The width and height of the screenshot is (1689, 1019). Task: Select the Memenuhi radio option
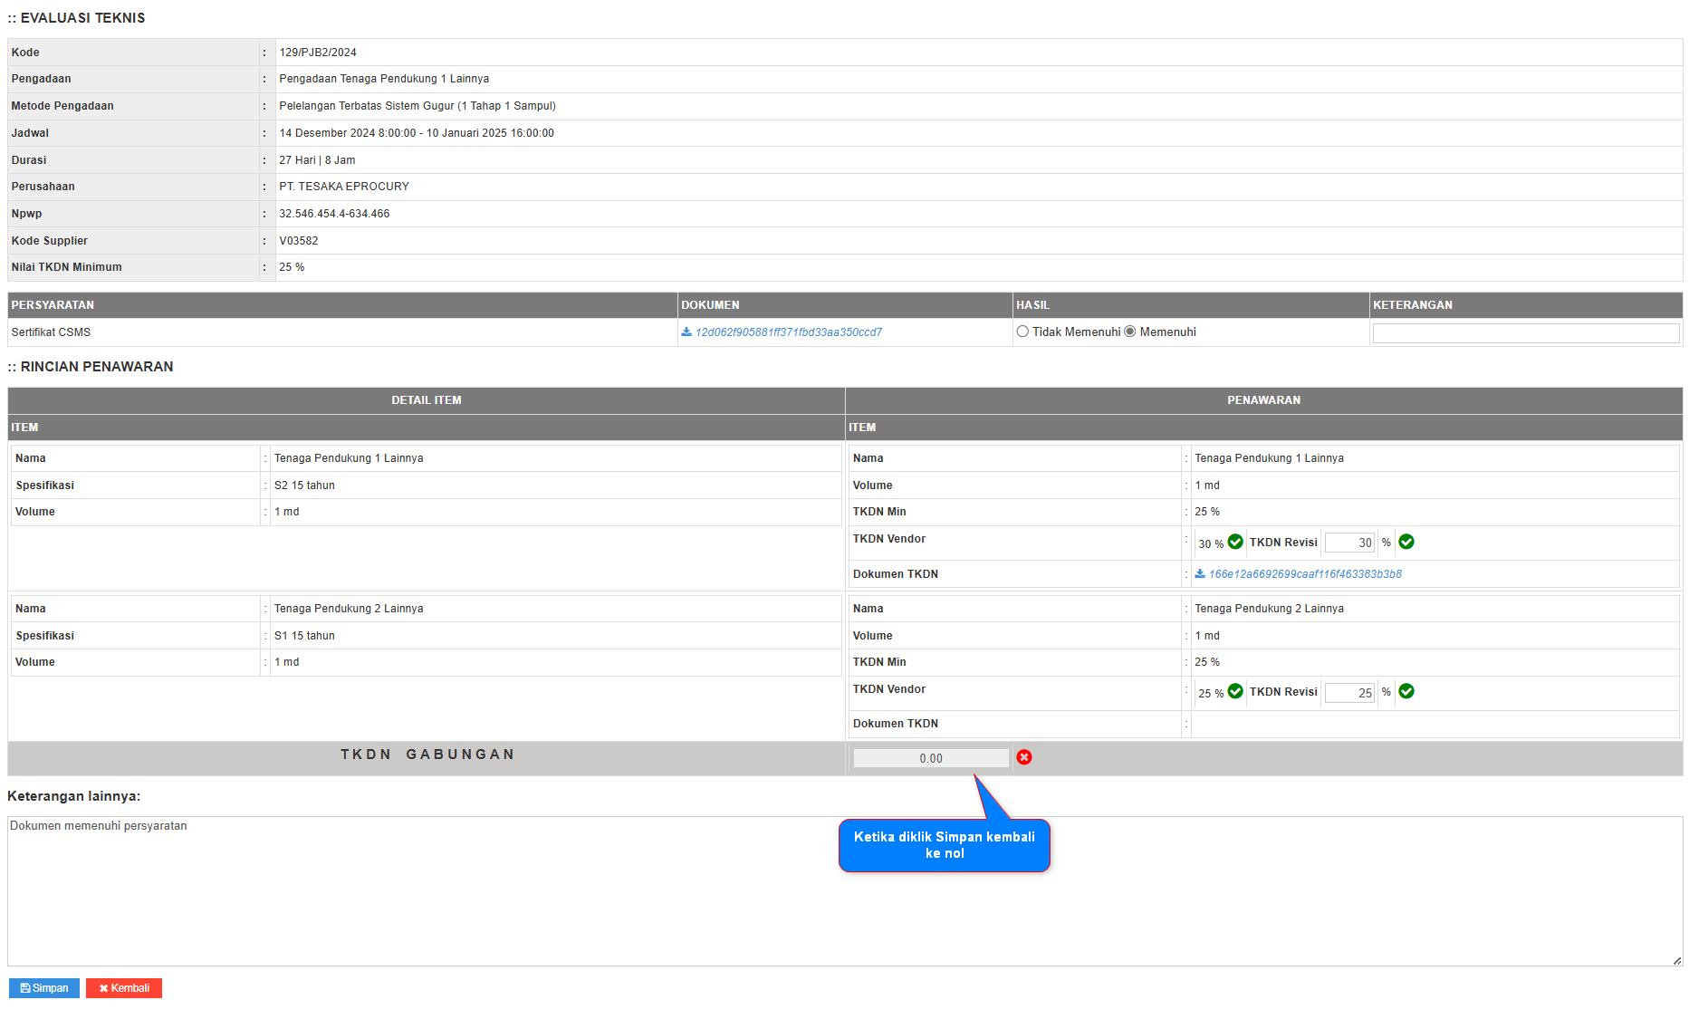pyautogui.click(x=1130, y=332)
